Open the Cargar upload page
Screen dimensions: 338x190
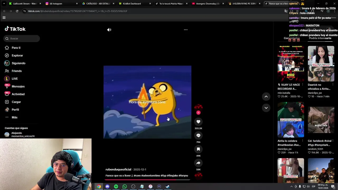tap(16, 102)
